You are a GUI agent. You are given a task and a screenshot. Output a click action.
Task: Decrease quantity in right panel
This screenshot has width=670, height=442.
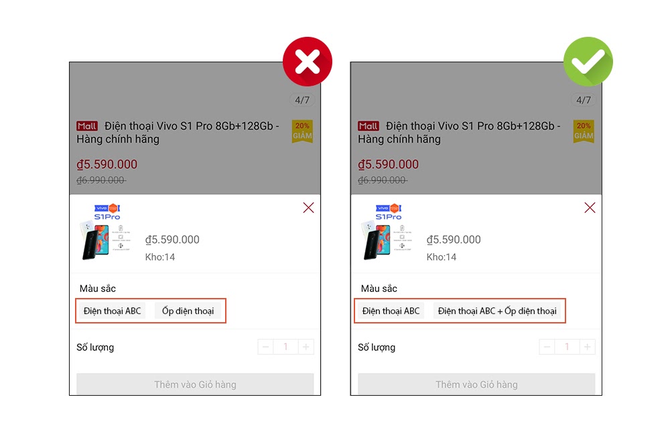pyautogui.click(x=547, y=347)
